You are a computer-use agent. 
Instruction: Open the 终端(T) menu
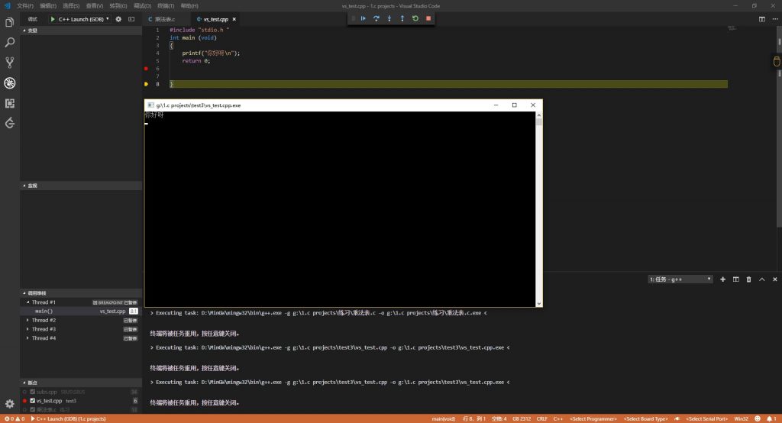[x=166, y=5]
